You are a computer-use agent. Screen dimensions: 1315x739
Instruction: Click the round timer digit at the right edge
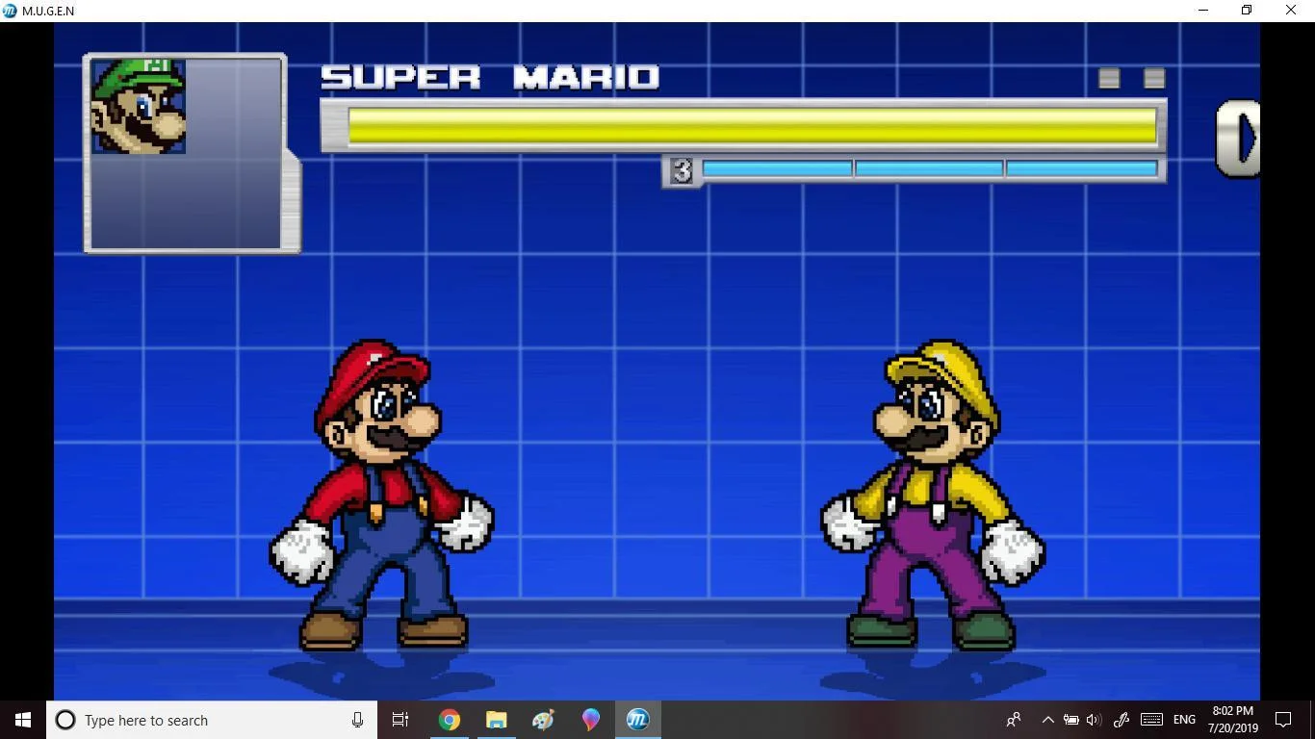(1238, 140)
